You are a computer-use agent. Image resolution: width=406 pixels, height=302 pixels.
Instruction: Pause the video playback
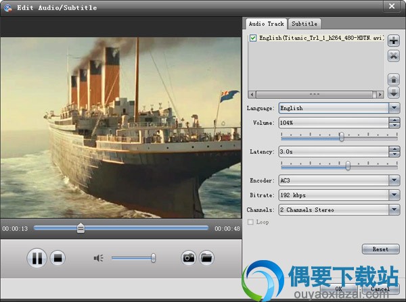click(x=37, y=258)
